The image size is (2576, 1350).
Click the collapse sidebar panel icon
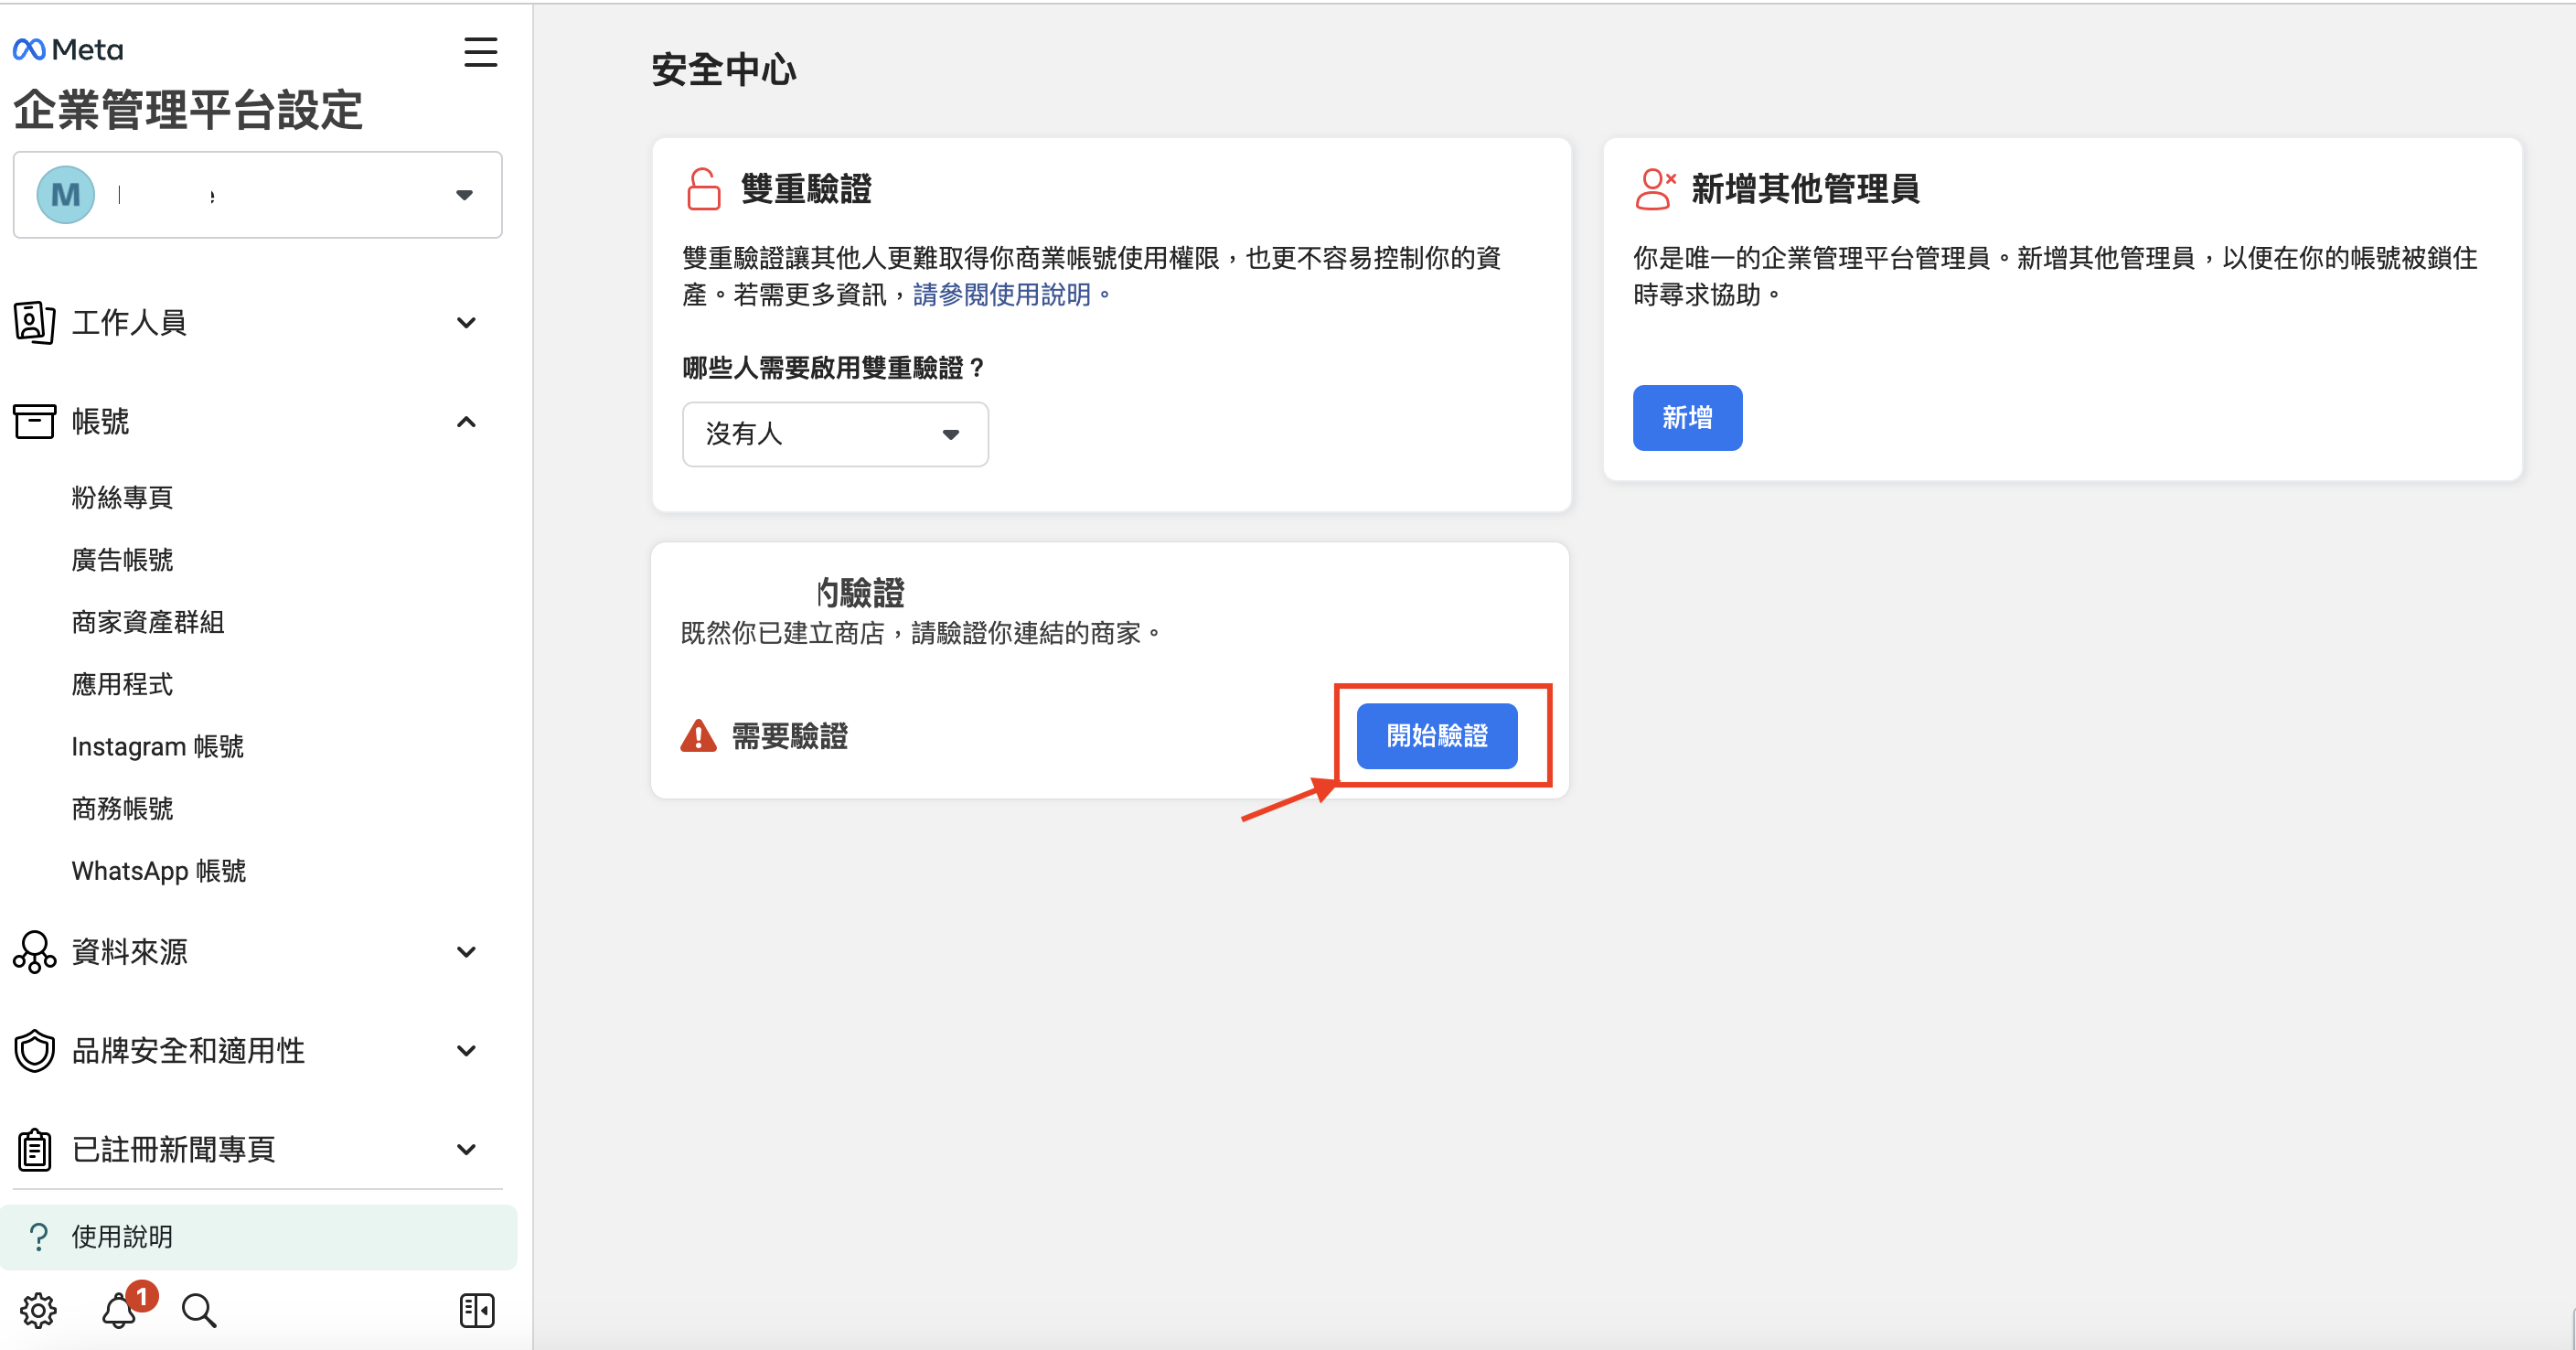point(477,1310)
